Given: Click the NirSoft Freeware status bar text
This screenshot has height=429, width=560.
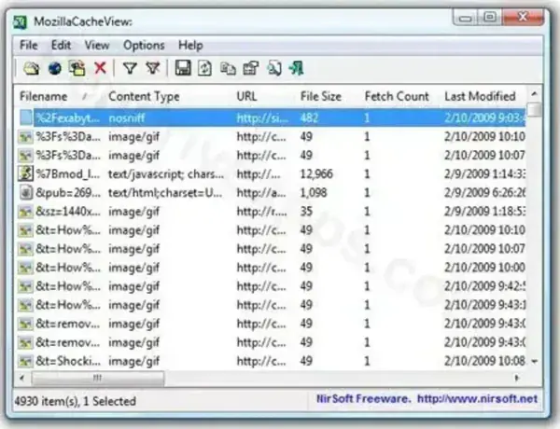Looking at the screenshot, I should pyautogui.click(x=364, y=398).
